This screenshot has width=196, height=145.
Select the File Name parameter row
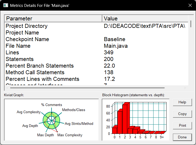(x=96, y=46)
